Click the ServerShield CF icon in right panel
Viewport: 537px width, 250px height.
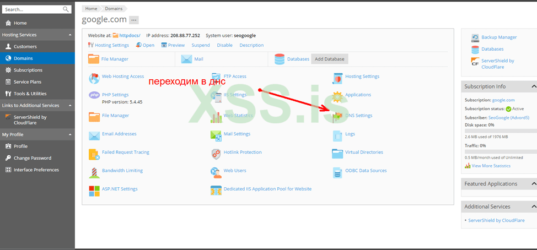point(475,62)
